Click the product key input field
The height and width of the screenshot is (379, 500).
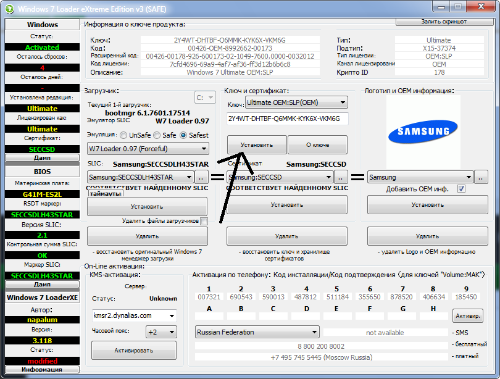coord(287,119)
